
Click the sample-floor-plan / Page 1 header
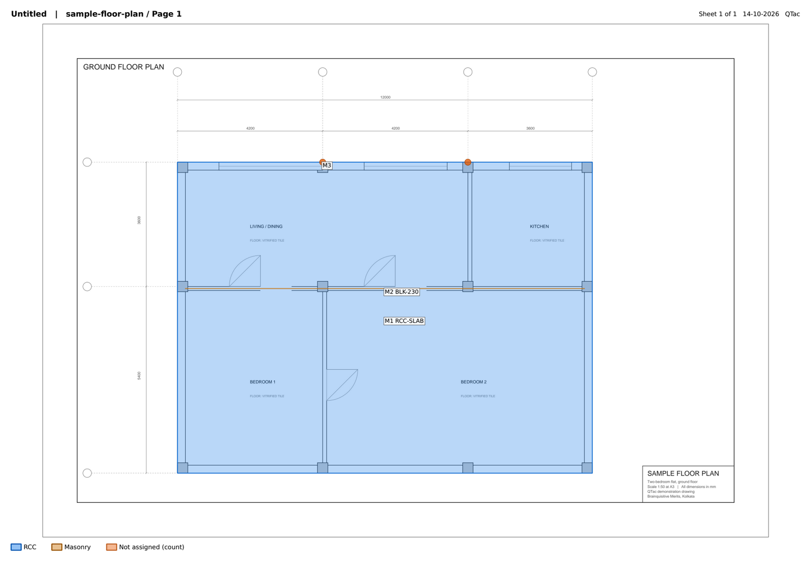click(124, 14)
